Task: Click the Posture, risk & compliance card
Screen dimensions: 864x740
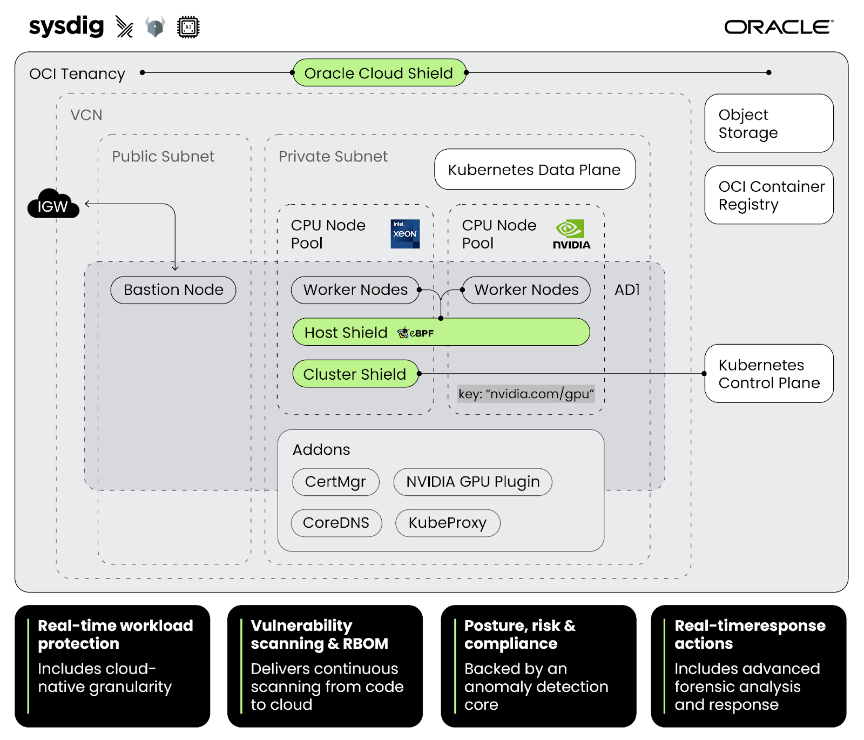Action: 538,666
